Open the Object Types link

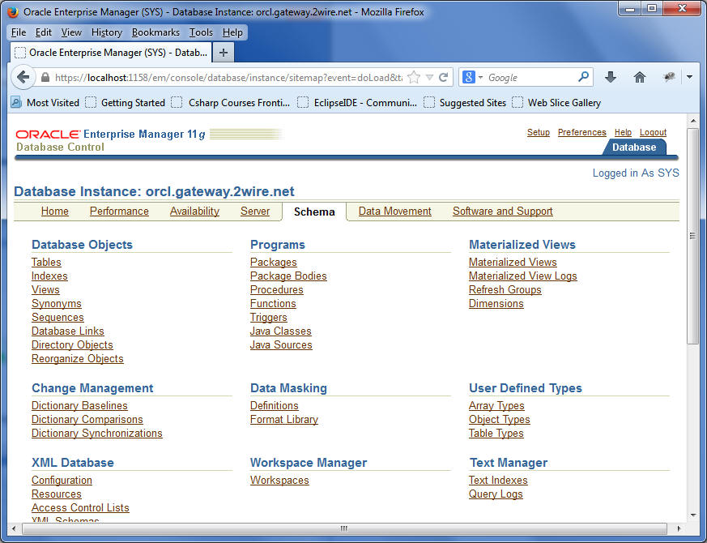(x=499, y=419)
